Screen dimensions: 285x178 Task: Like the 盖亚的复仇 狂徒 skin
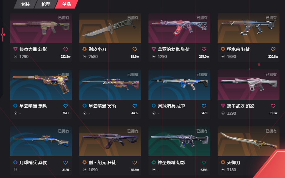[x=204, y=49]
